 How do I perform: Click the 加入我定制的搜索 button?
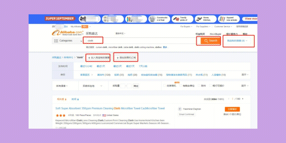point(99,58)
